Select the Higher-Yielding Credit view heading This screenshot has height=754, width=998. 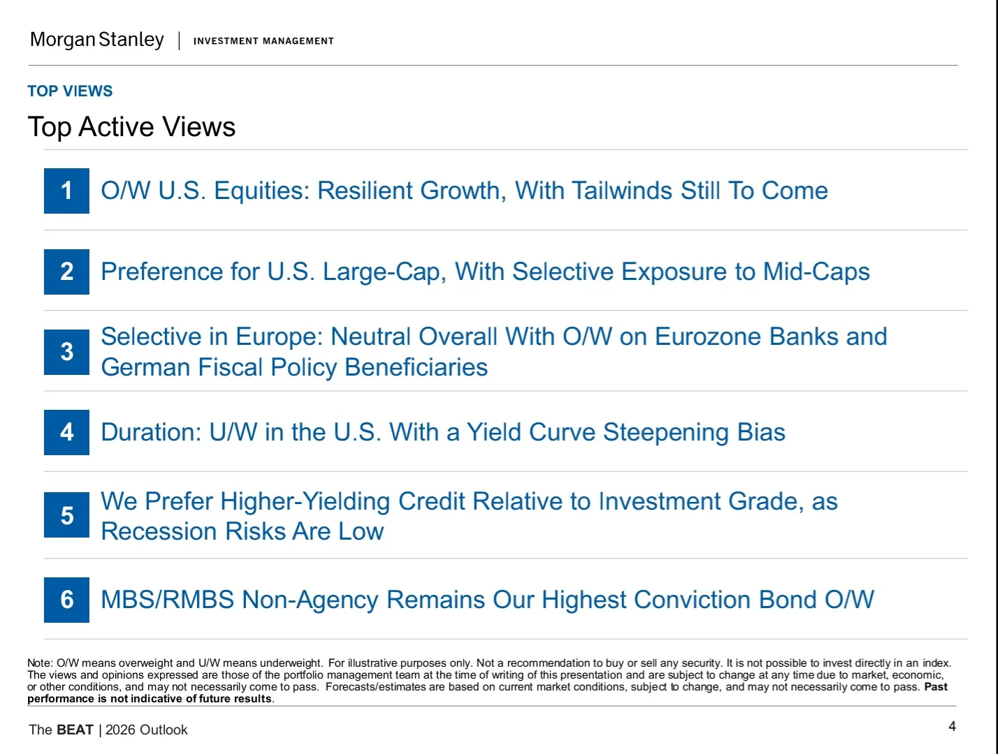pyautogui.click(x=469, y=516)
